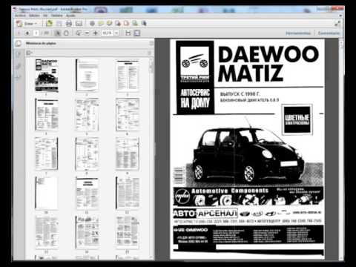
Task: Open the zoom level dropdown arrow
Action: 116,33
